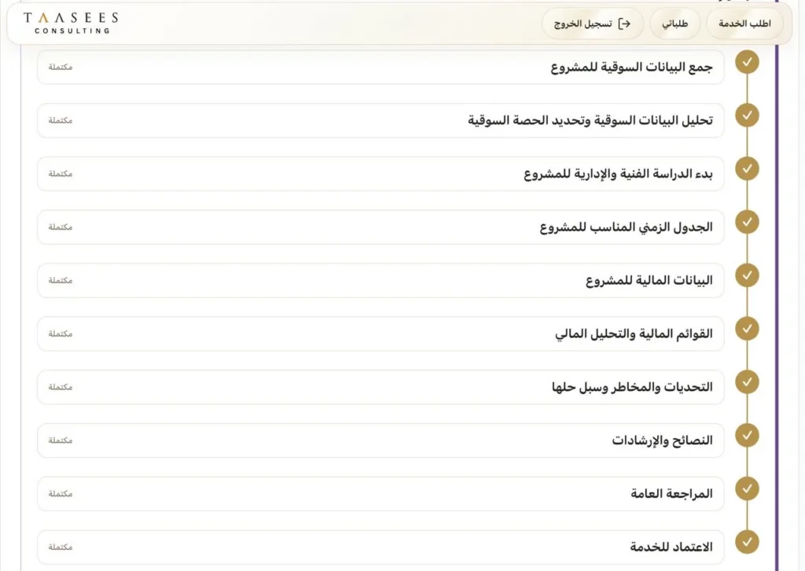Screen dimensions: 805x571
Task: Click مكتملة status in تحليل البيانات row
Action: [x=61, y=120]
